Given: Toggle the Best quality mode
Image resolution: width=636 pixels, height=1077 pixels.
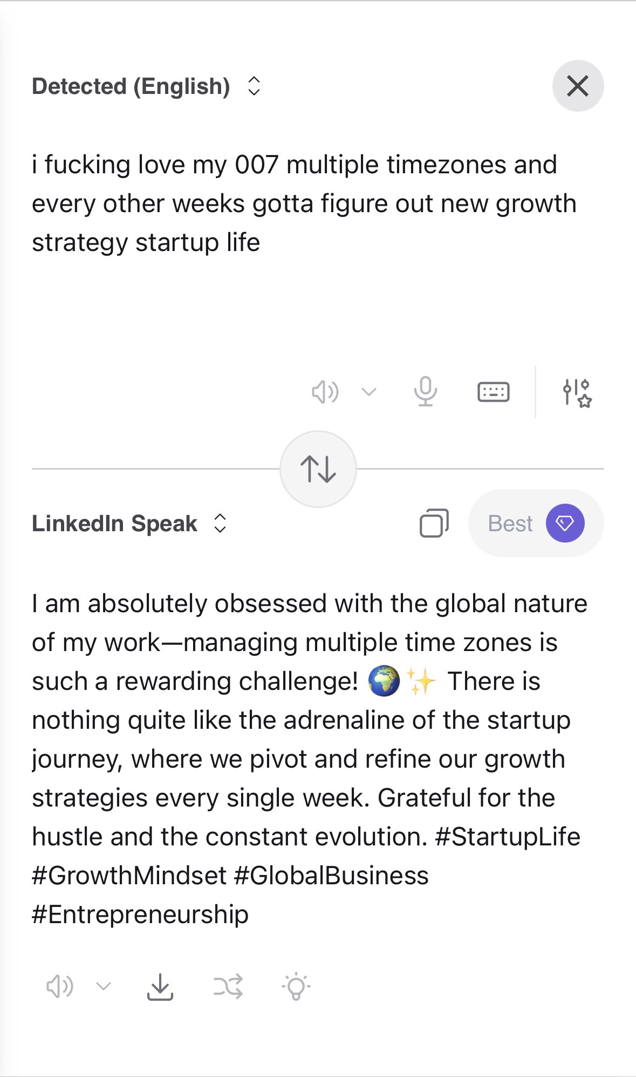Looking at the screenshot, I should (x=510, y=524).
